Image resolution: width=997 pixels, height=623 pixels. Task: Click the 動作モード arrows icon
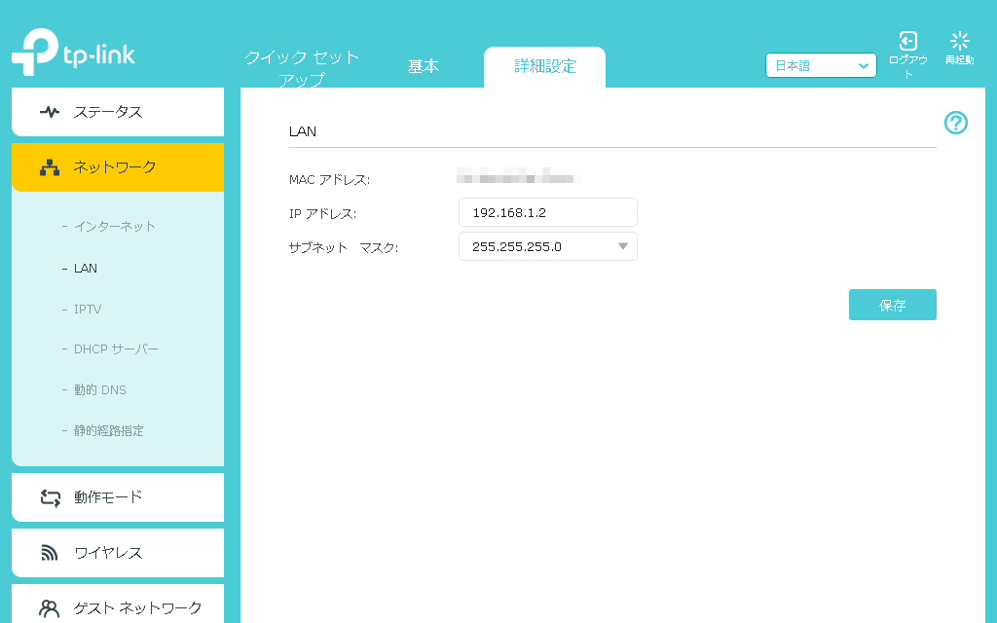click(x=50, y=497)
